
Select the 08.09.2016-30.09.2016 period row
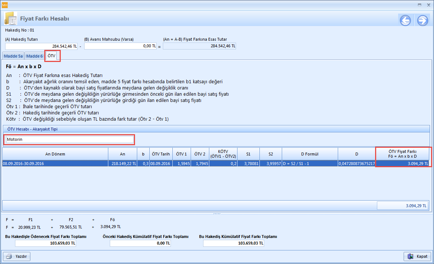tap(55, 164)
